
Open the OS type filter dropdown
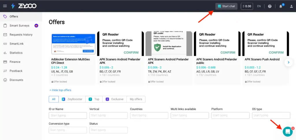(271, 115)
